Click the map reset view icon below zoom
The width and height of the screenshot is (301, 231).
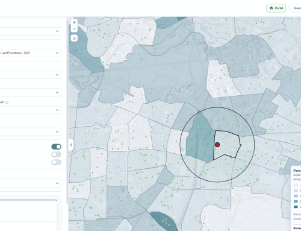74,38
